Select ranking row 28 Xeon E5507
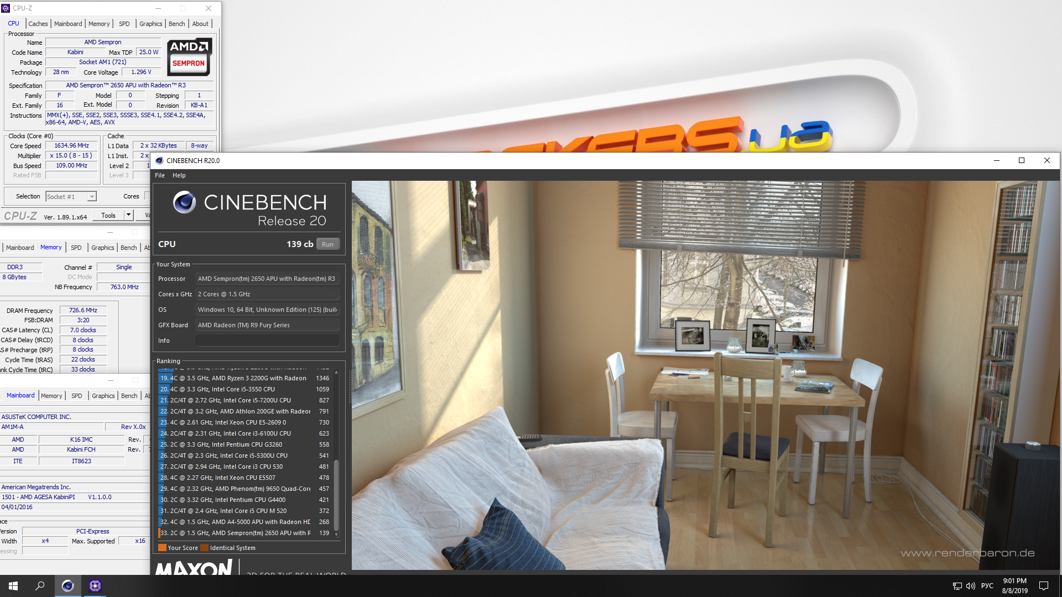 (x=245, y=478)
